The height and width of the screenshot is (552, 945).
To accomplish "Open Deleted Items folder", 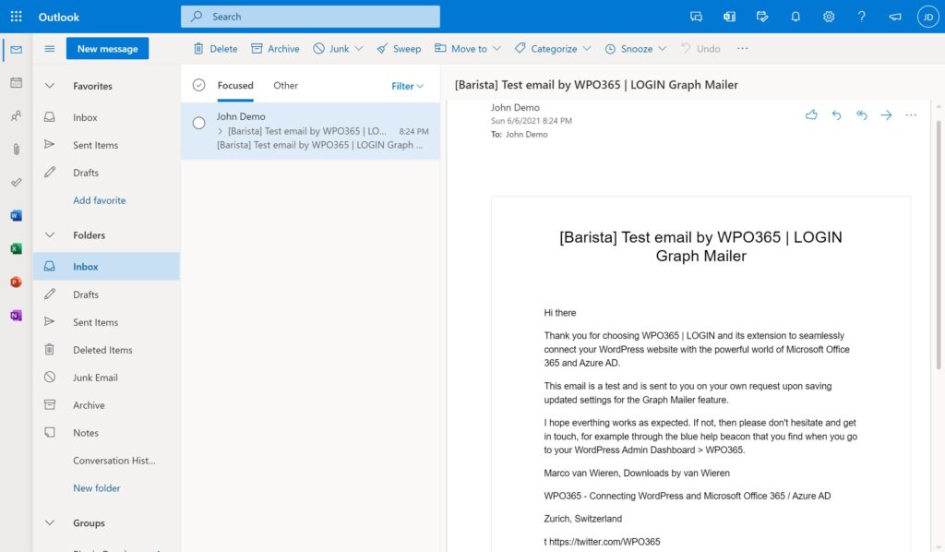I will coord(107,350).
